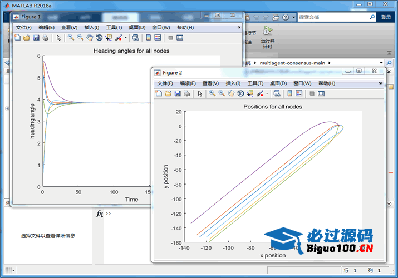Click the Open File folder icon in Figure 2
The height and width of the screenshot is (278, 398).
click(x=168, y=93)
